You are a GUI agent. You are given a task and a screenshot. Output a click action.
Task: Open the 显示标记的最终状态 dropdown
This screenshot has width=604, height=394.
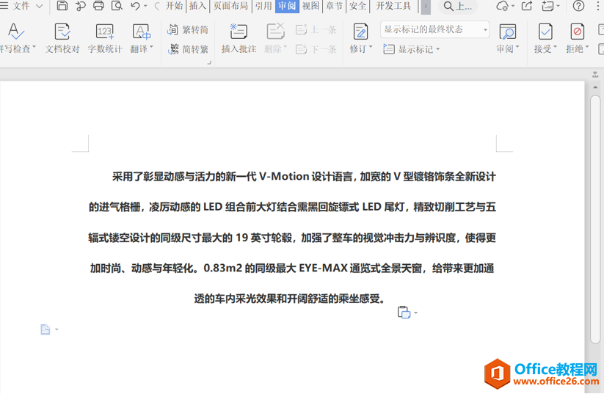pos(434,29)
